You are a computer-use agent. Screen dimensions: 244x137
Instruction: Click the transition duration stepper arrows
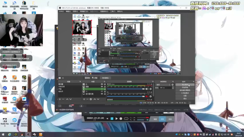(x=173, y=88)
